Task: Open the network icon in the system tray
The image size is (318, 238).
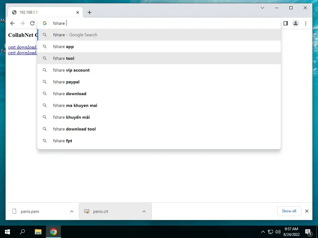Action: [270, 232]
